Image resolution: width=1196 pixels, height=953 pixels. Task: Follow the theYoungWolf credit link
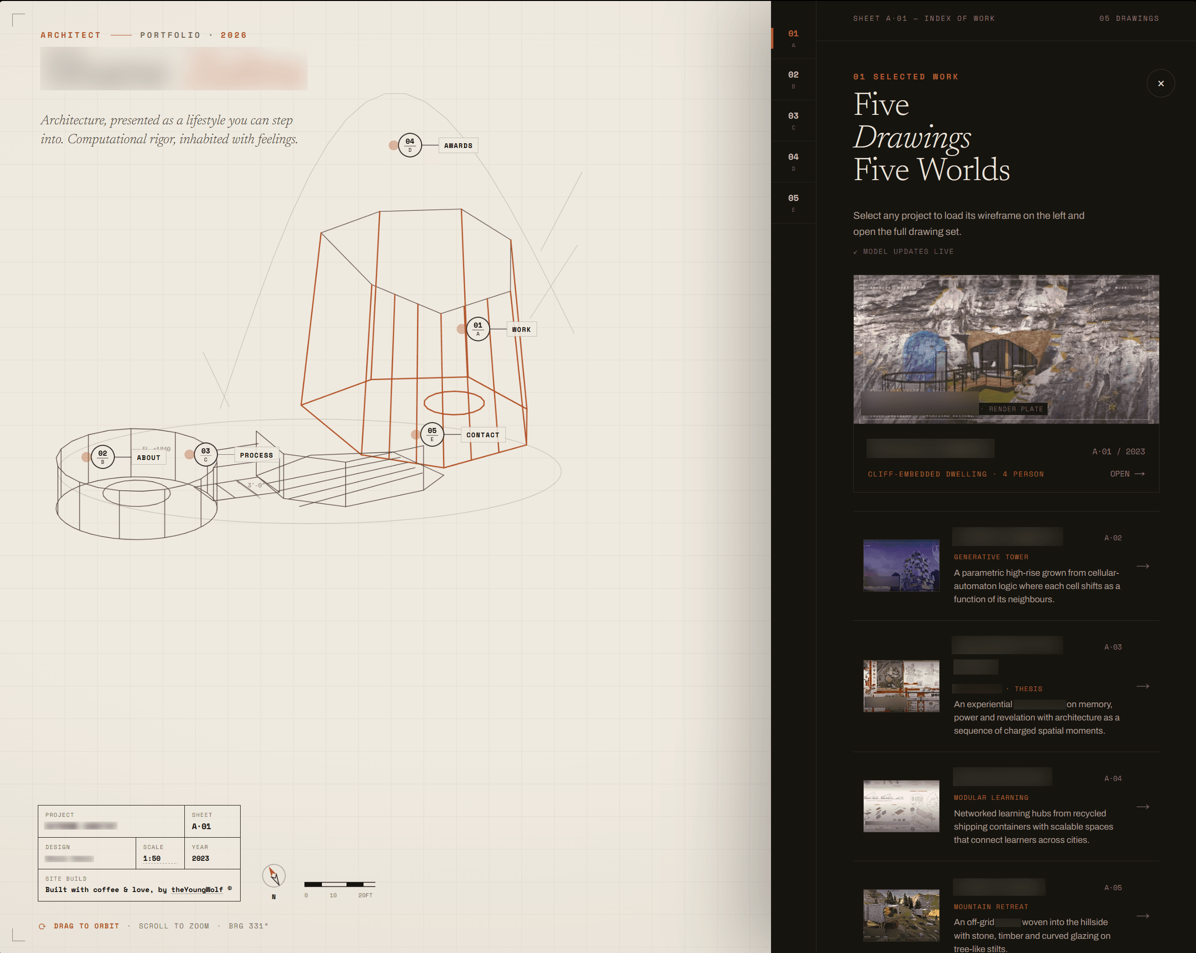[197, 889]
